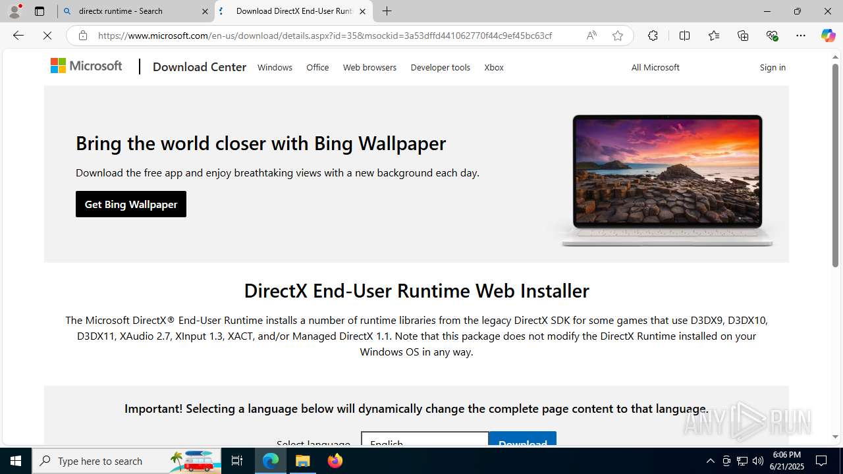Open volume control in system tray
843x474 pixels.
pyautogui.click(x=758, y=461)
